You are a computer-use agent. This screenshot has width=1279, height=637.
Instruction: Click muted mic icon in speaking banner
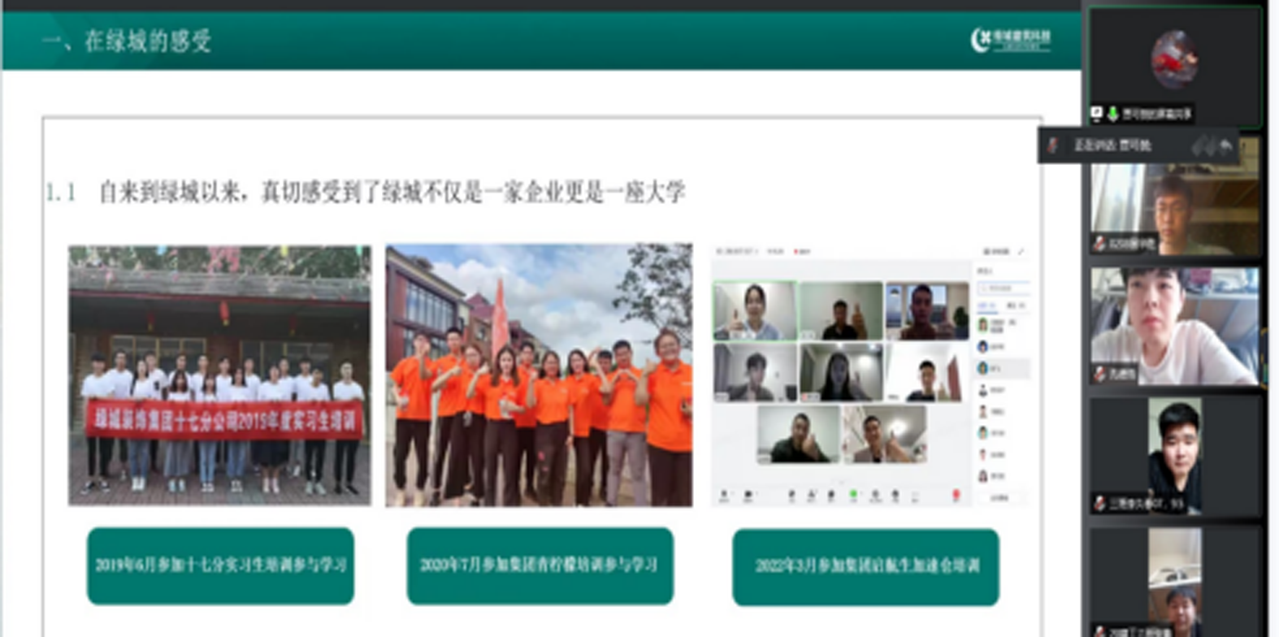(x=1053, y=145)
